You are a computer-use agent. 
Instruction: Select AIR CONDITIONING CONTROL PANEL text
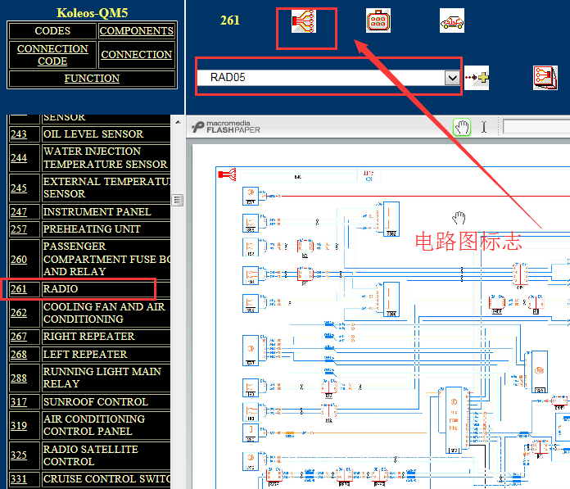click(94, 425)
